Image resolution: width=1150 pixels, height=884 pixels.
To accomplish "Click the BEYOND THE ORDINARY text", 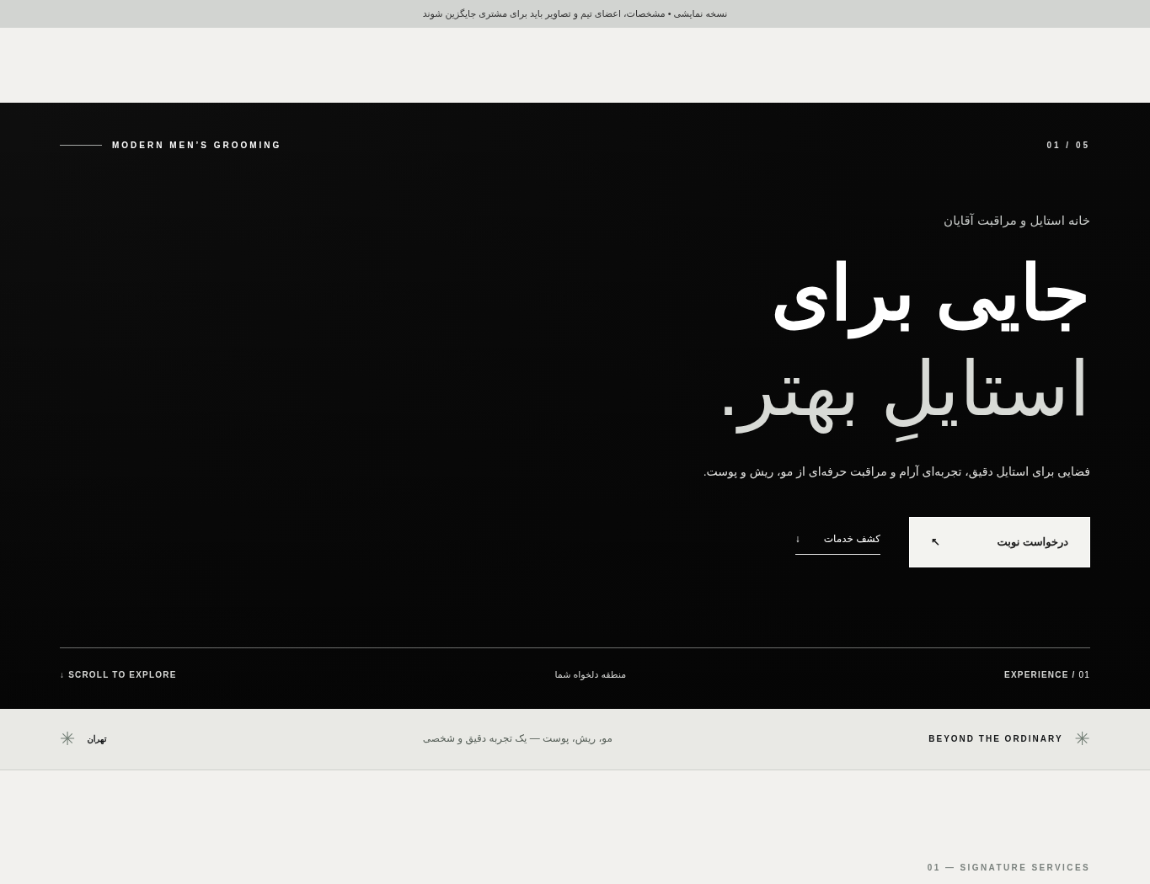I will (x=996, y=739).
